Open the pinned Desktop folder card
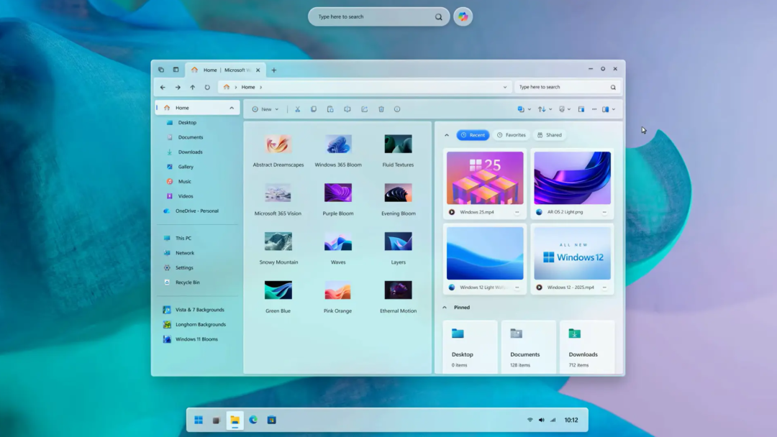Image resolution: width=777 pixels, height=437 pixels. pos(470,347)
